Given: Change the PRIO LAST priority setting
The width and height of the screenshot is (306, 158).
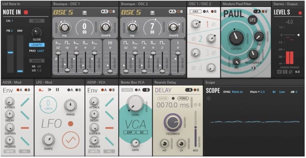Looking at the screenshot, I should tap(41, 51).
